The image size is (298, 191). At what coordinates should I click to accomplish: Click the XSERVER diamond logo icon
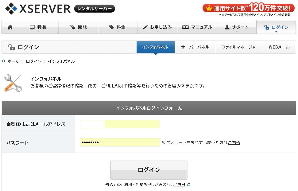tap(11, 9)
